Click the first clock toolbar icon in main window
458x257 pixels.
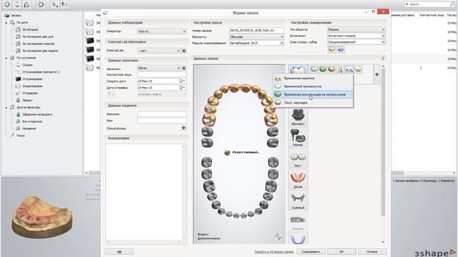6,4
